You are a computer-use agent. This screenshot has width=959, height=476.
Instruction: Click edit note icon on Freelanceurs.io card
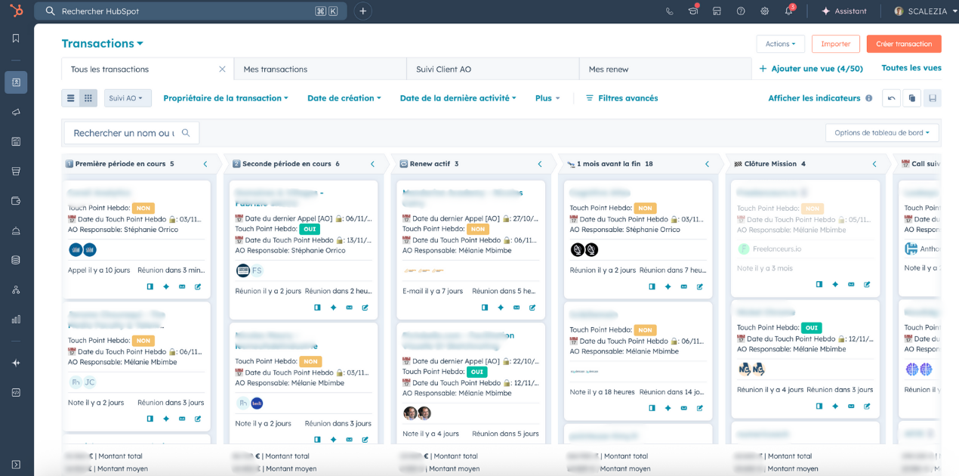pos(867,285)
